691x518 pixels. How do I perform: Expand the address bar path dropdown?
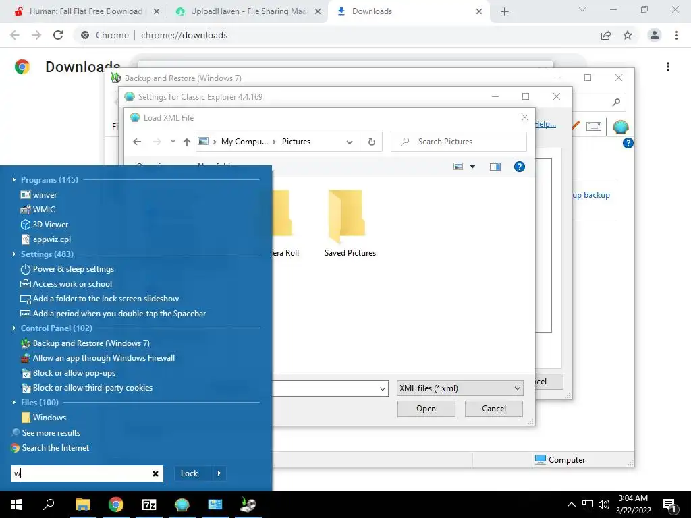(x=350, y=142)
